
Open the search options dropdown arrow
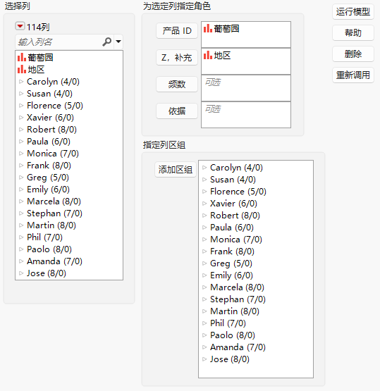(118, 42)
